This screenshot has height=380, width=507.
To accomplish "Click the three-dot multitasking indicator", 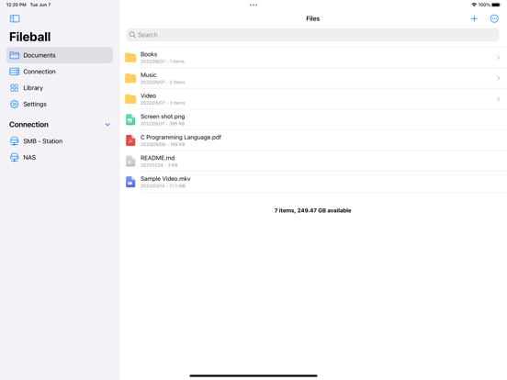I will 253,5.
